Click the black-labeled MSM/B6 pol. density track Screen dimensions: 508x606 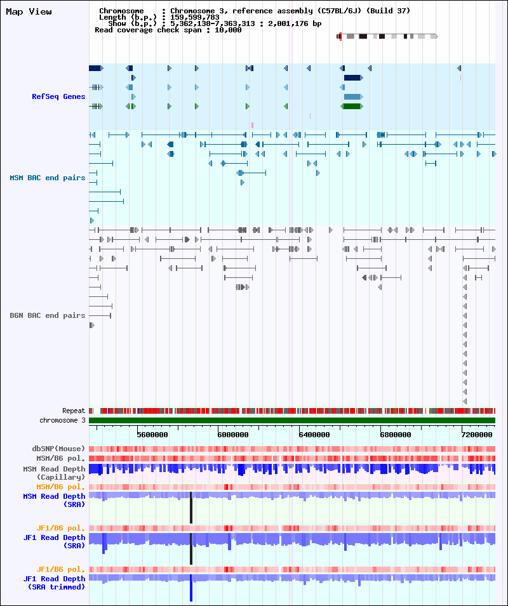click(x=292, y=458)
